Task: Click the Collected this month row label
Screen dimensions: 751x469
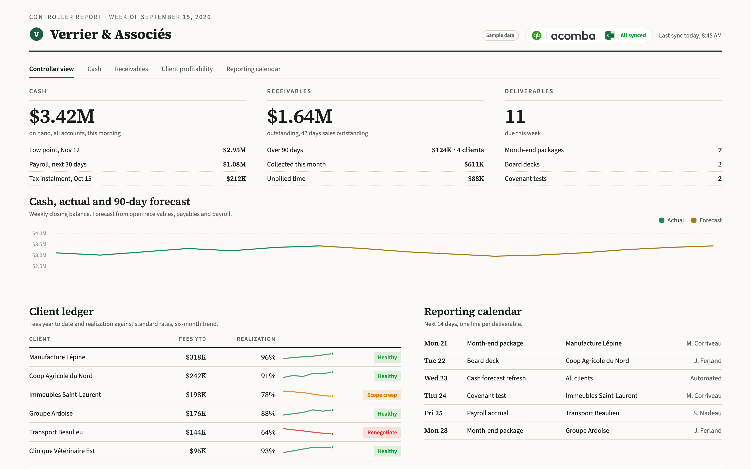Action: coord(296,164)
